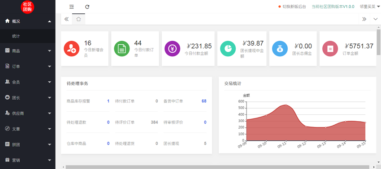The width and height of the screenshot is (381, 169).
Task: Select 统计 submenu item
Action: click(x=16, y=36)
